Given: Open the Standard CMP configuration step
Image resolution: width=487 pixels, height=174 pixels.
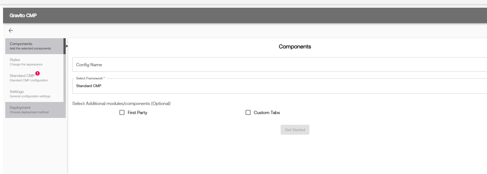Looking at the screenshot, I should (x=34, y=78).
